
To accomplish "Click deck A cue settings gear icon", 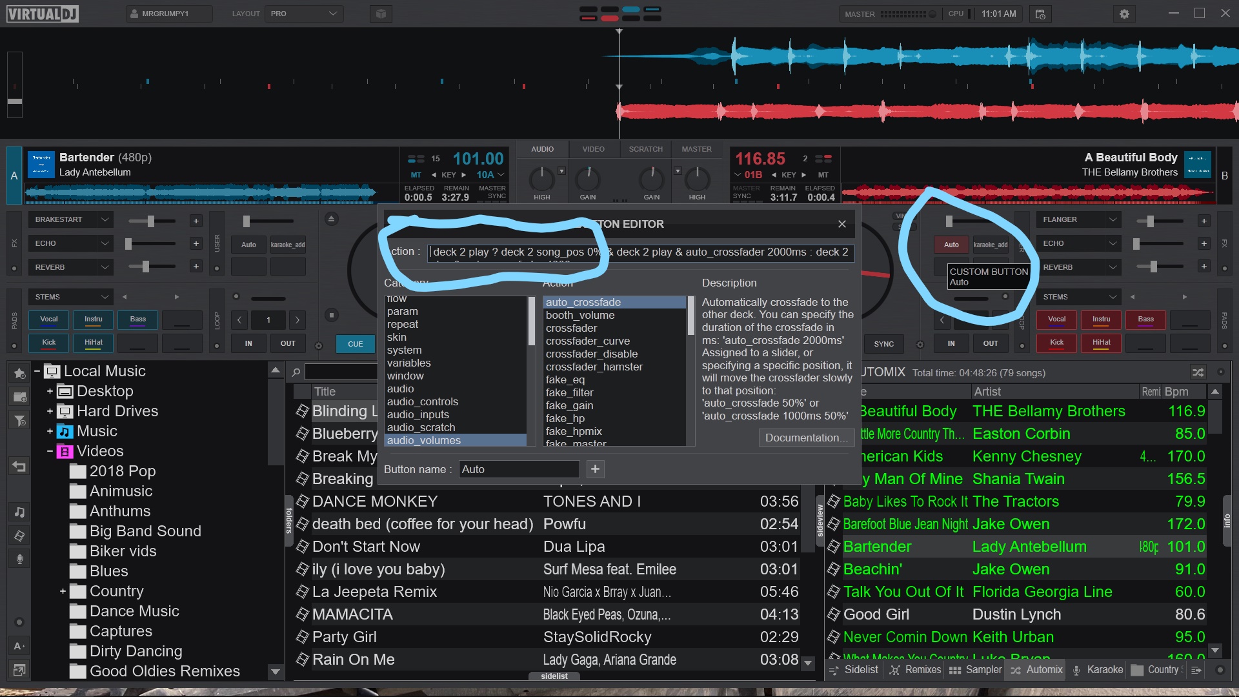I will click(318, 346).
